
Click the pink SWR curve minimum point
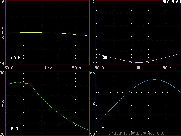[139, 62]
